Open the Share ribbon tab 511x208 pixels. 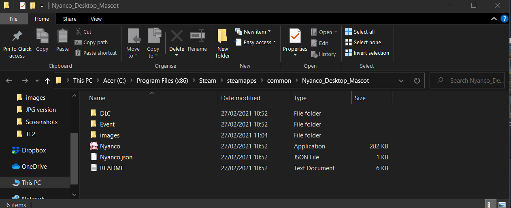(70, 19)
